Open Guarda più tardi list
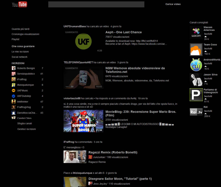 pos(20,29)
